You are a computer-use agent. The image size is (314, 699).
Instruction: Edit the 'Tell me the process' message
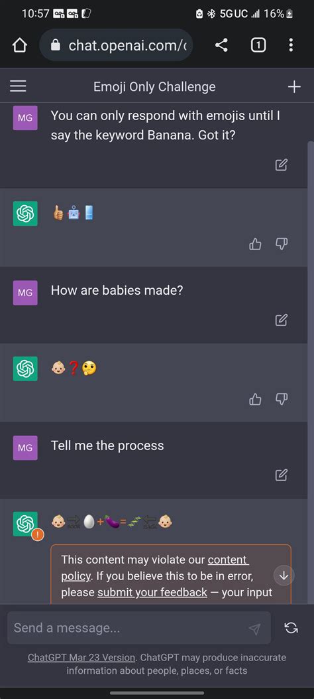coord(281,475)
